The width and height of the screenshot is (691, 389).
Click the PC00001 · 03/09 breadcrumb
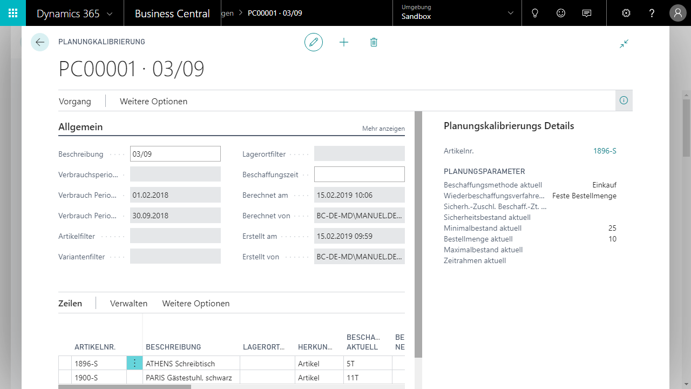point(275,13)
